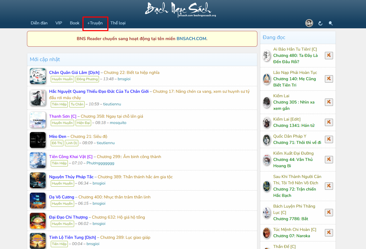366x249 pixels.
Task: Remove Lão Nạp Phải Hoàn Tục entry
Action: [x=329, y=79]
